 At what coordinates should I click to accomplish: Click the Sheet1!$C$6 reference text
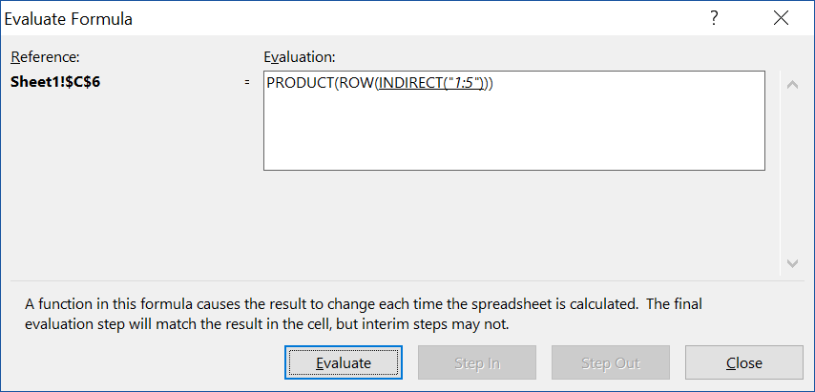tap(55, 82)
